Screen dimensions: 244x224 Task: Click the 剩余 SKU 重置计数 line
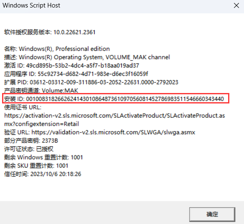pos(36,166)
